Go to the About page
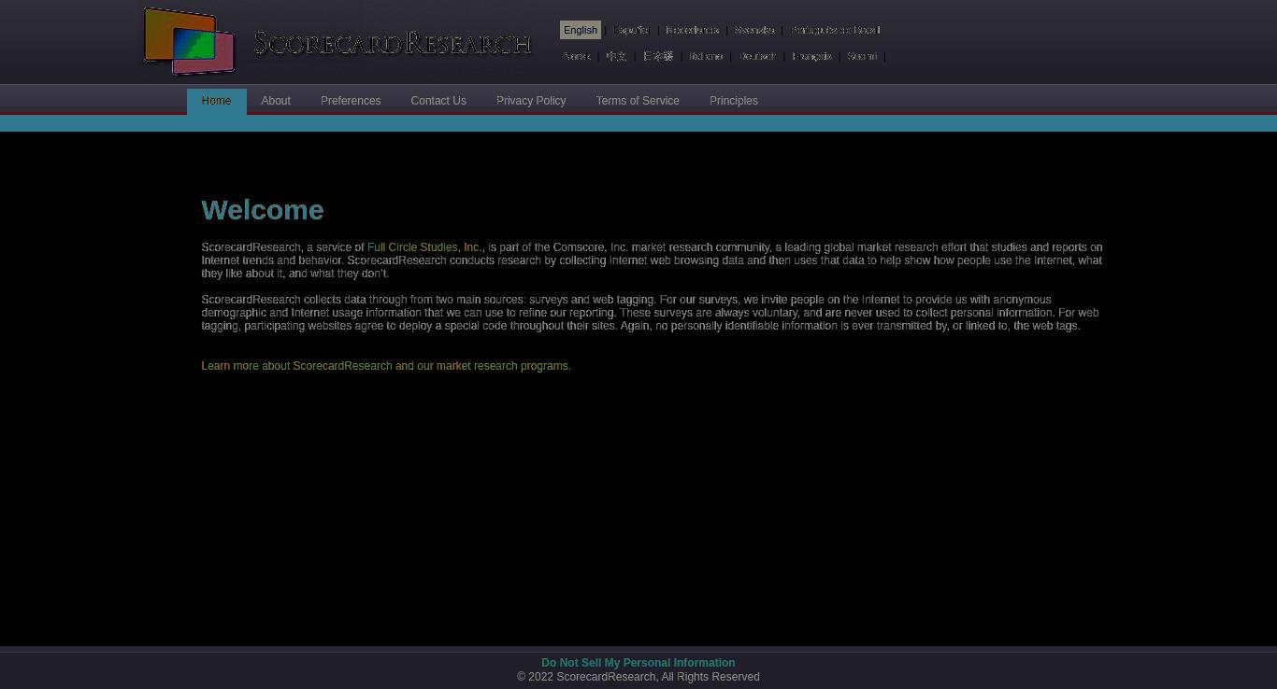The image size is (1277, 689). [x=276, y=101]
